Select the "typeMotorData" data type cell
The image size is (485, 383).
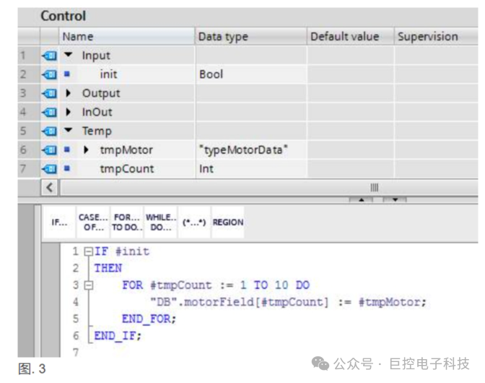[251, 150]
